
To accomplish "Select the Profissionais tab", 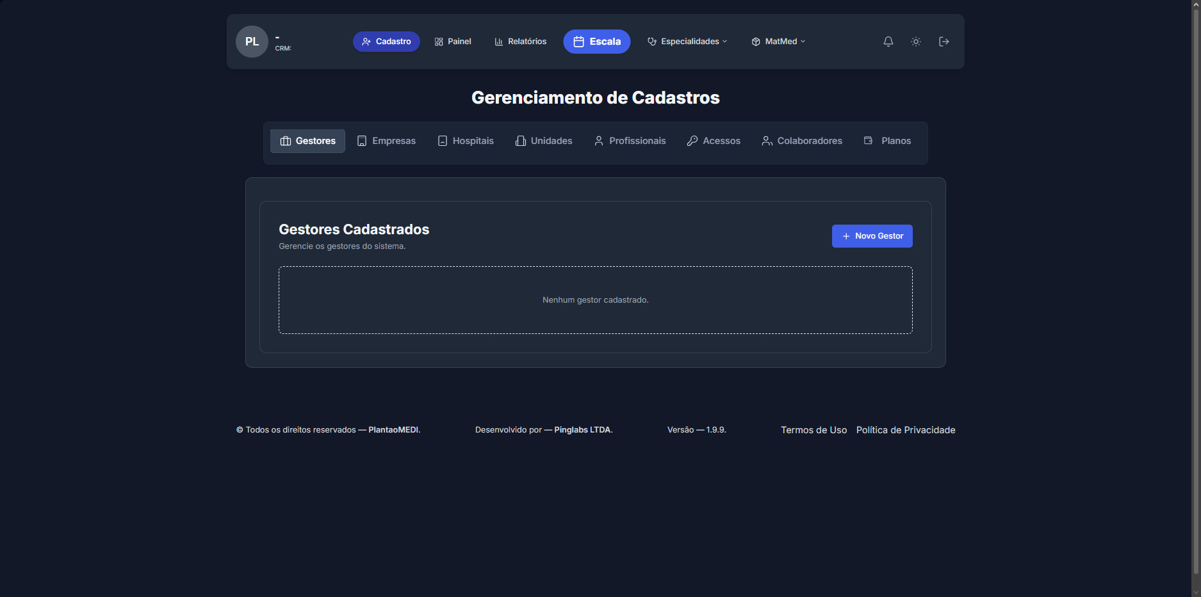I will 630,141.
